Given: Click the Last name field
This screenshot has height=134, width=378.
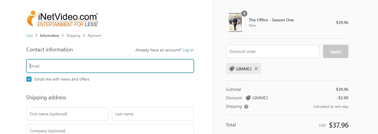Looking at the screenshot, I should [153, 114].
